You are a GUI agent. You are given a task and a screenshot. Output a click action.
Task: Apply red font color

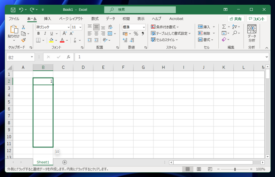click(62, 40)
